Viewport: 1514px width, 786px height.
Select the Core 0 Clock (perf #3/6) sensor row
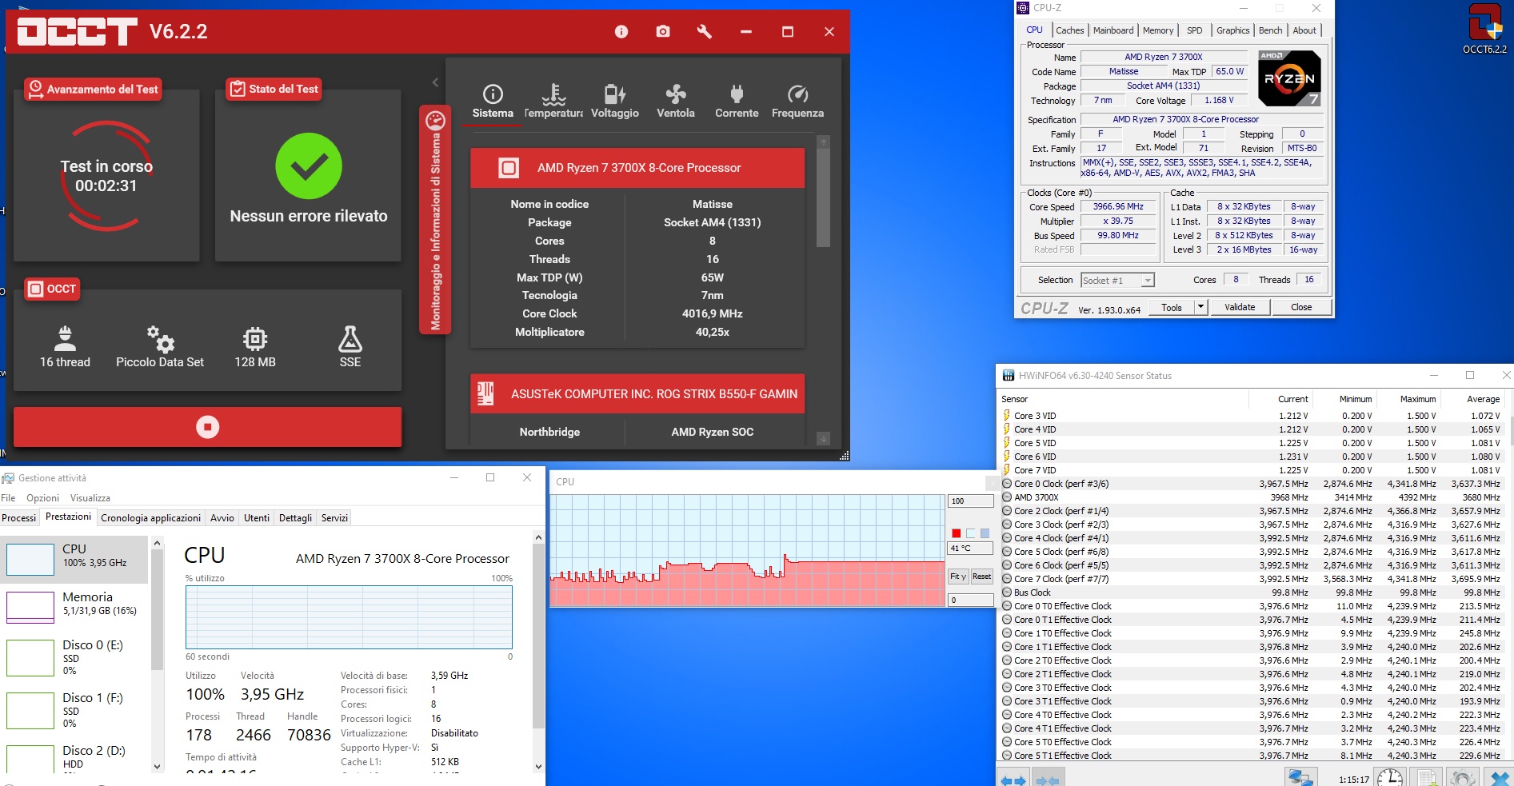pyautogui.click(x=1252, y=484)
